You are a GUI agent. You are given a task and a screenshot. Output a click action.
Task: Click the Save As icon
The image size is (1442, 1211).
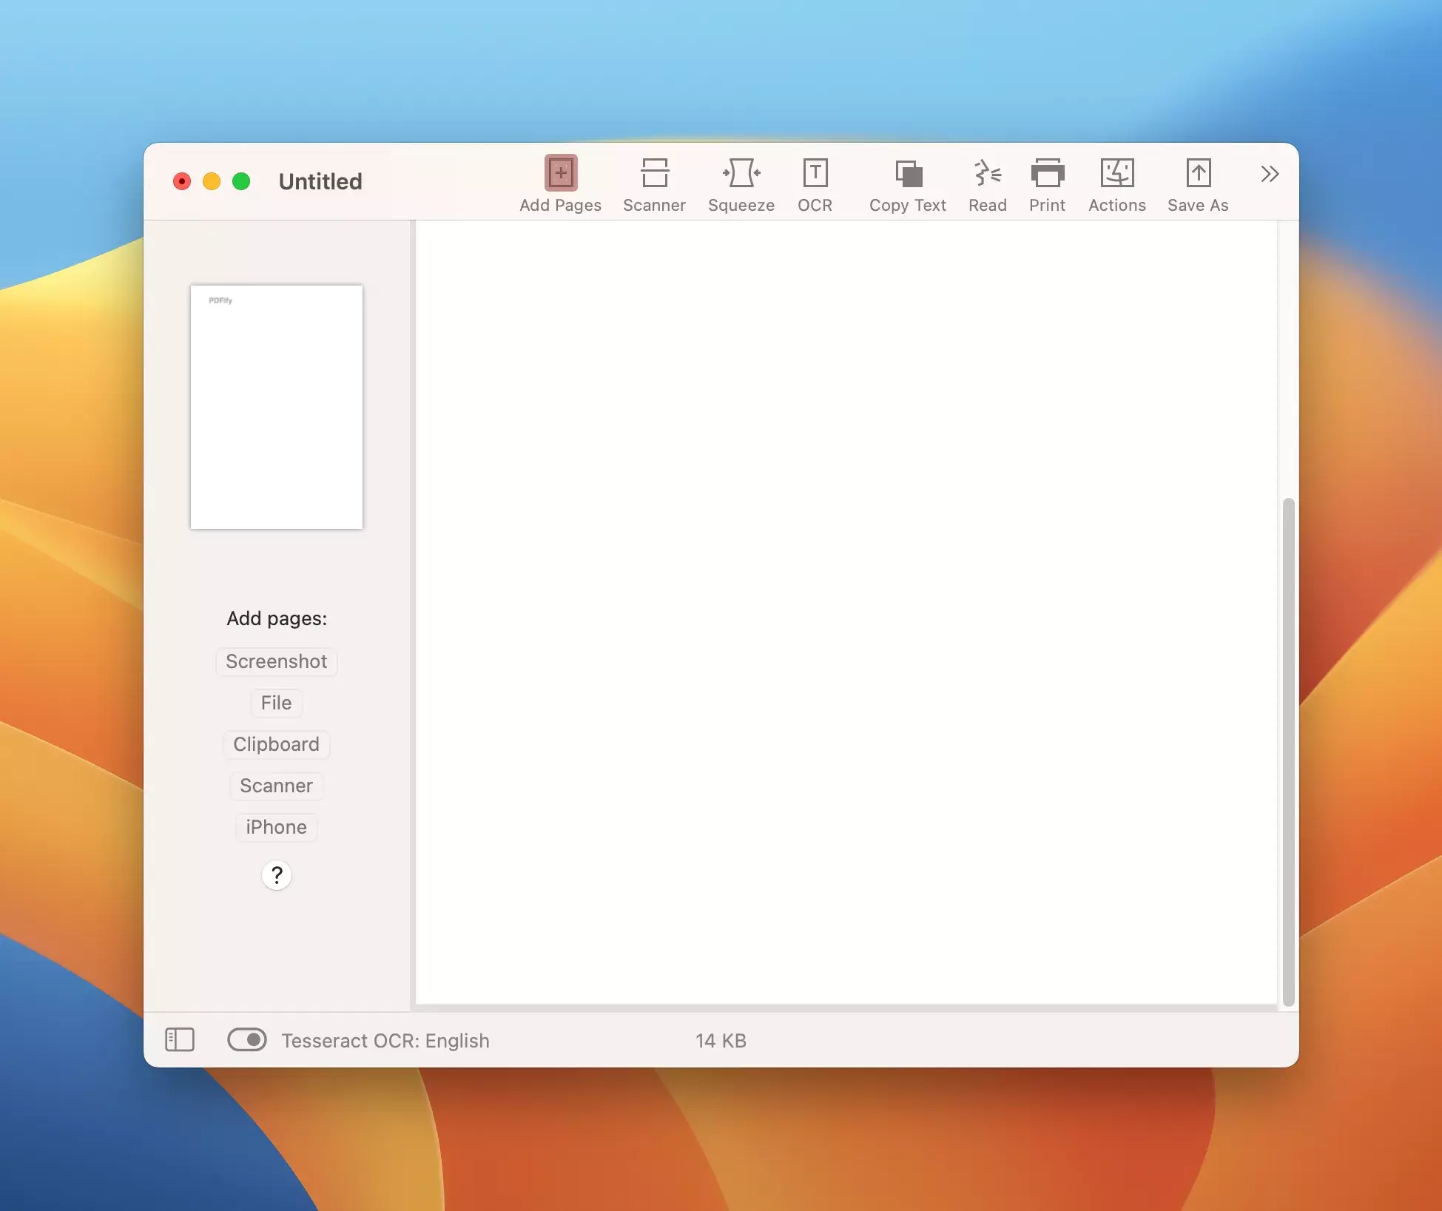(x=1198, y=173)
